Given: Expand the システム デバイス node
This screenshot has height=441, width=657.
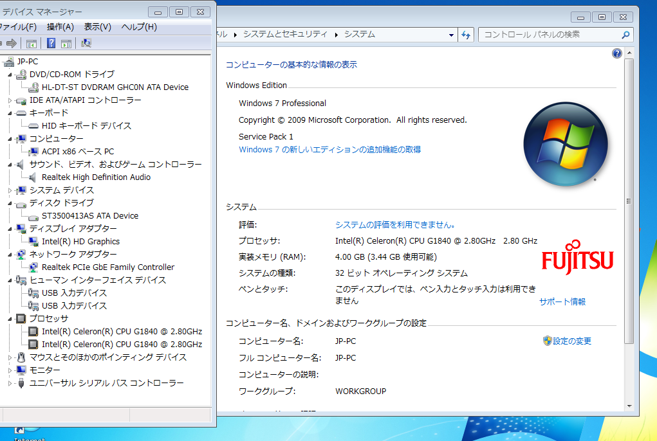Looking at the screenshot, I should pyautogui.click(x=10, y=190).
